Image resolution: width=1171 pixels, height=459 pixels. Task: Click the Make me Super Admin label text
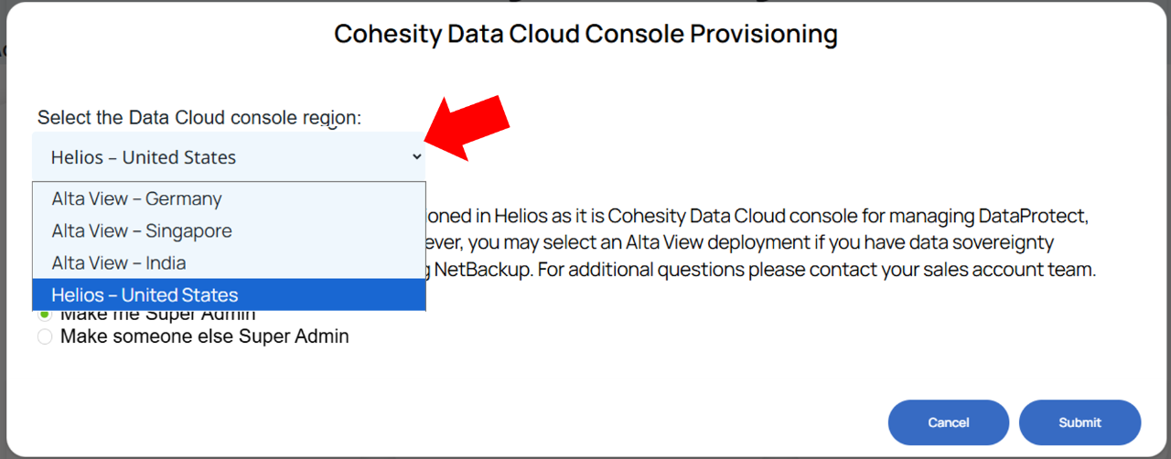(158, 315)
